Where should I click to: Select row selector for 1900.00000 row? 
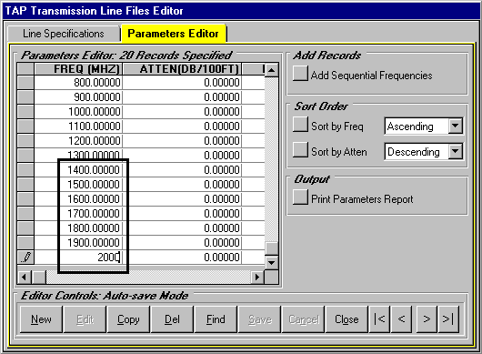click(25, 242)
